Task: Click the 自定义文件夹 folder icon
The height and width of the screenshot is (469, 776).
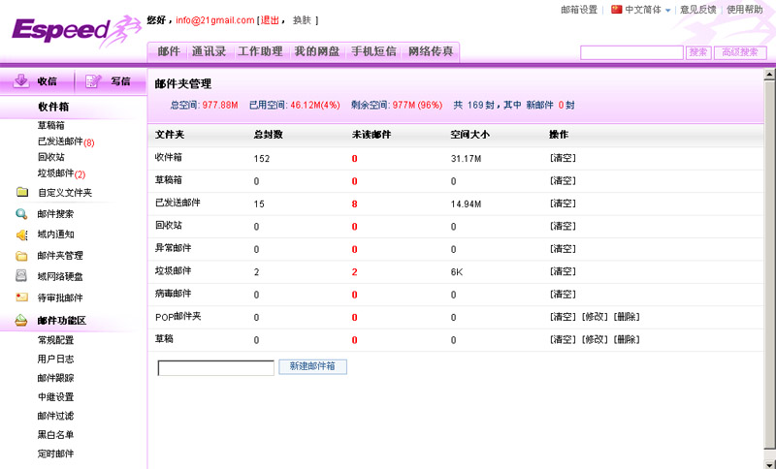Action: (x=21, y=193)
